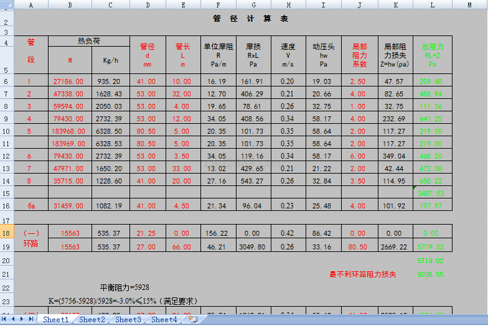The height and width of the screenshot is (326, 488).
Task: Click the 平衡阻力=5928 cell
Action: click(124, 287)
